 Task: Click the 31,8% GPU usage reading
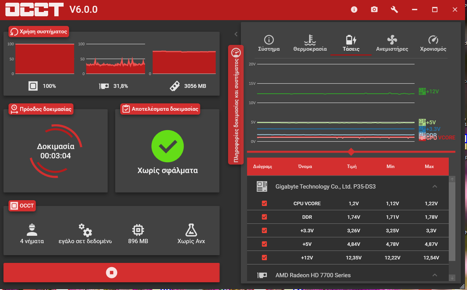(121, 86)
